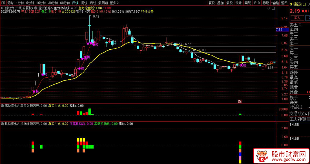The width and height of the screenshot is (310, 164).
Task: Click the 复权 price adjustment tool
Action: point(211,3)
